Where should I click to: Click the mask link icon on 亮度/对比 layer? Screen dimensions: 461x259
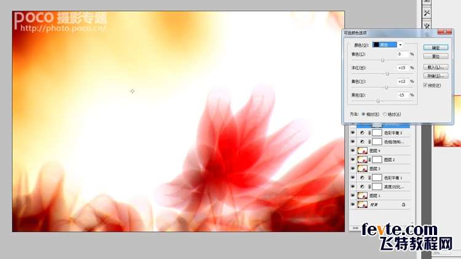pyautogui.click(x=369, y=186)
